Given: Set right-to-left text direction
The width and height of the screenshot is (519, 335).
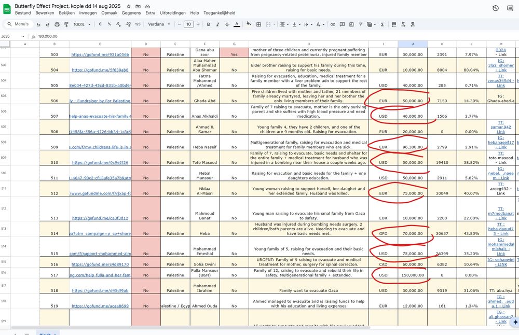Looking at the screenshot, I should pos(413,24).
